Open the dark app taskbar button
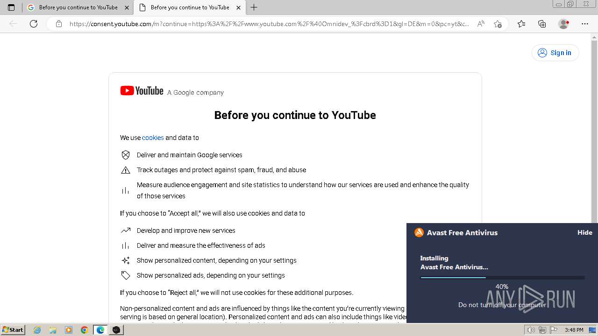Viewport: 598px width, 336px height. point(116,330)
